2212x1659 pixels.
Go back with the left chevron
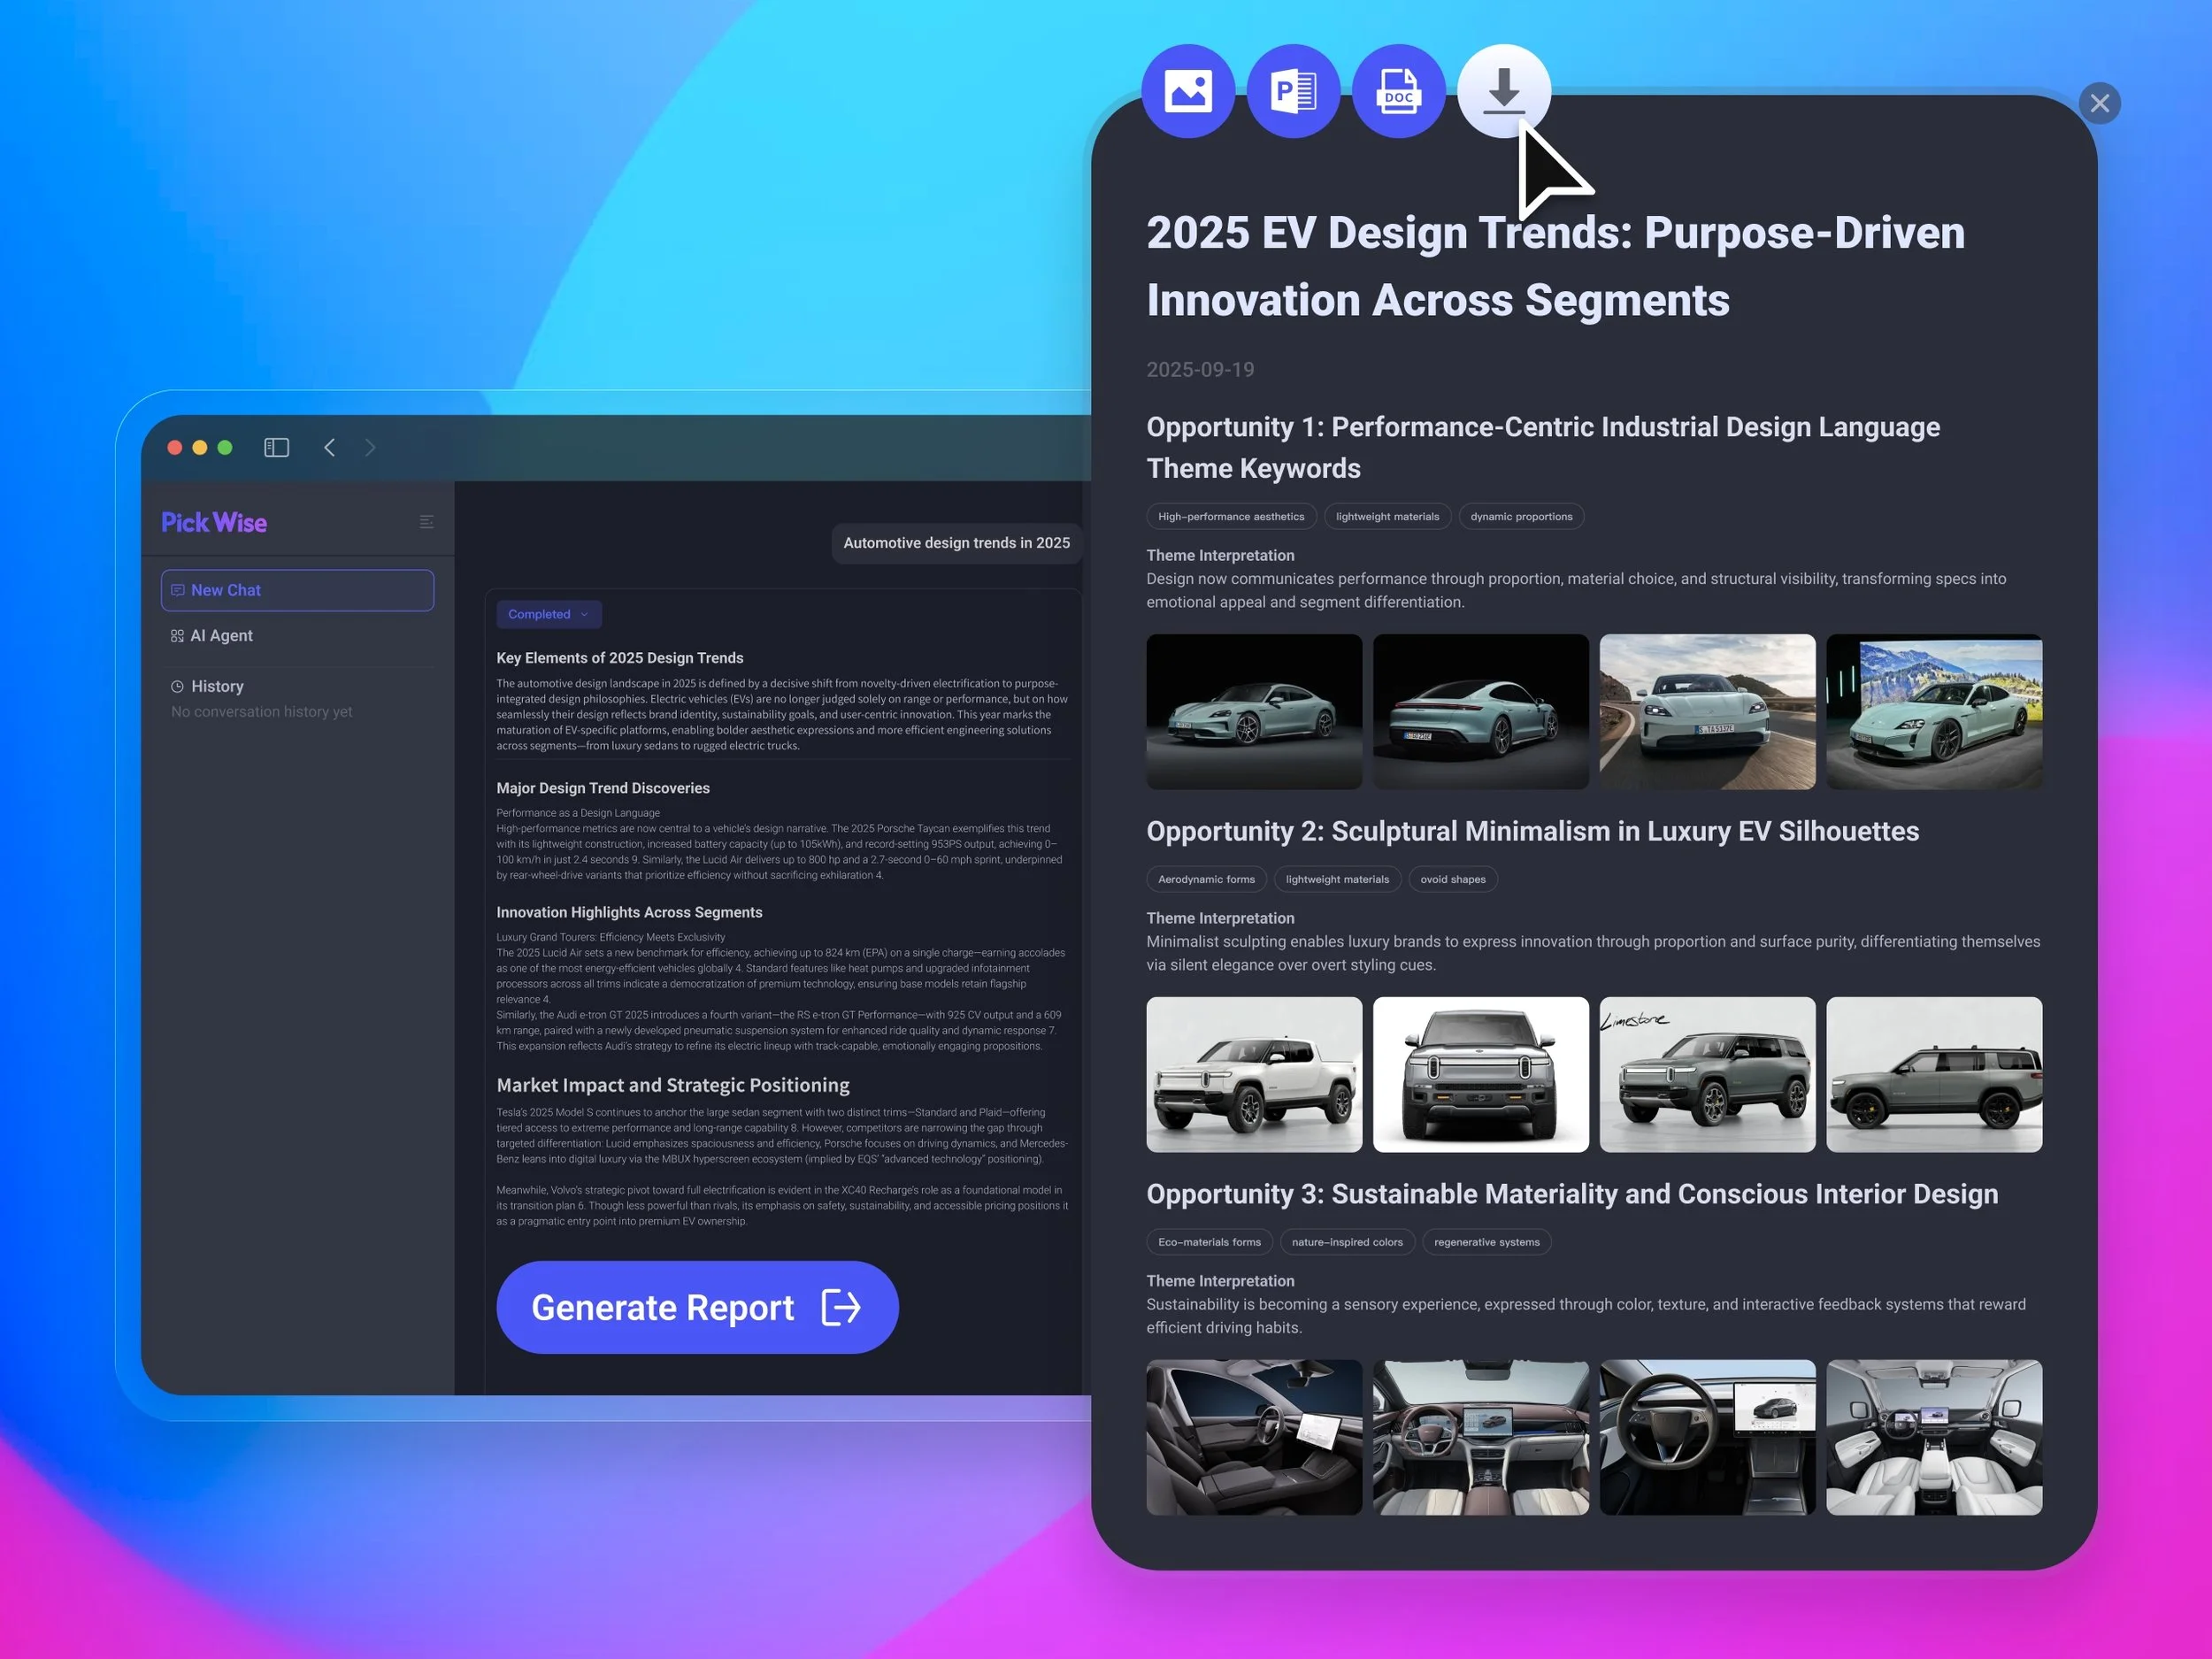330,447
